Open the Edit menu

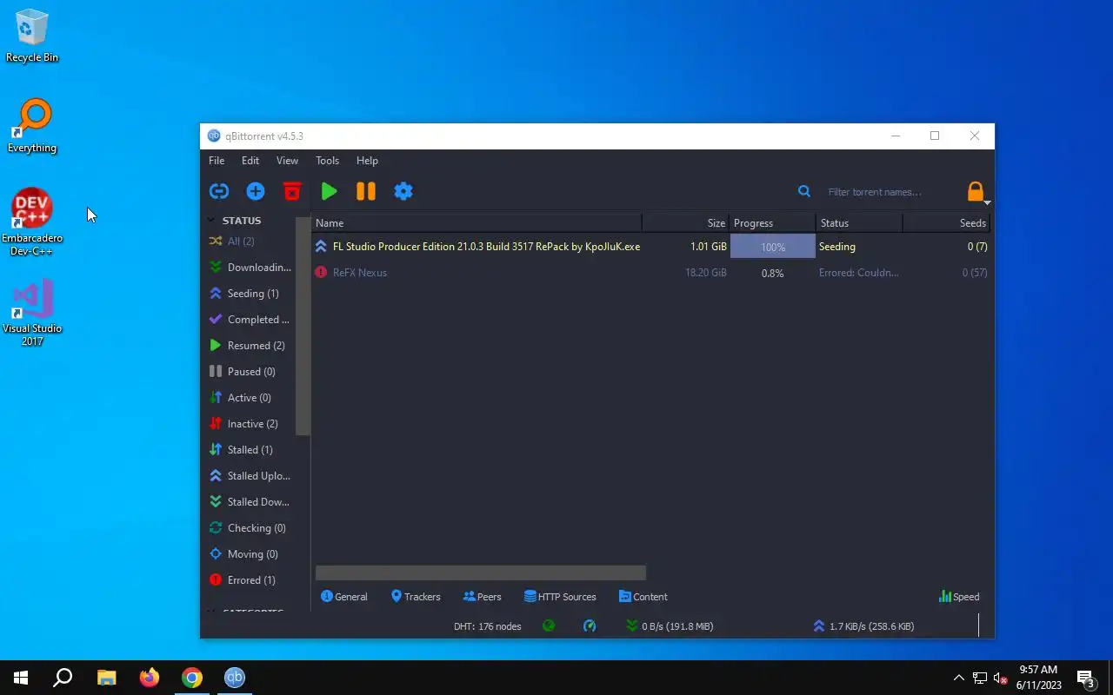pos(250,160)
